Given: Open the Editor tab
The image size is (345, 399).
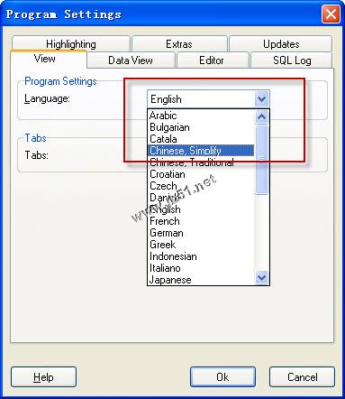Looking at the screenshot, I should [213, 60].
